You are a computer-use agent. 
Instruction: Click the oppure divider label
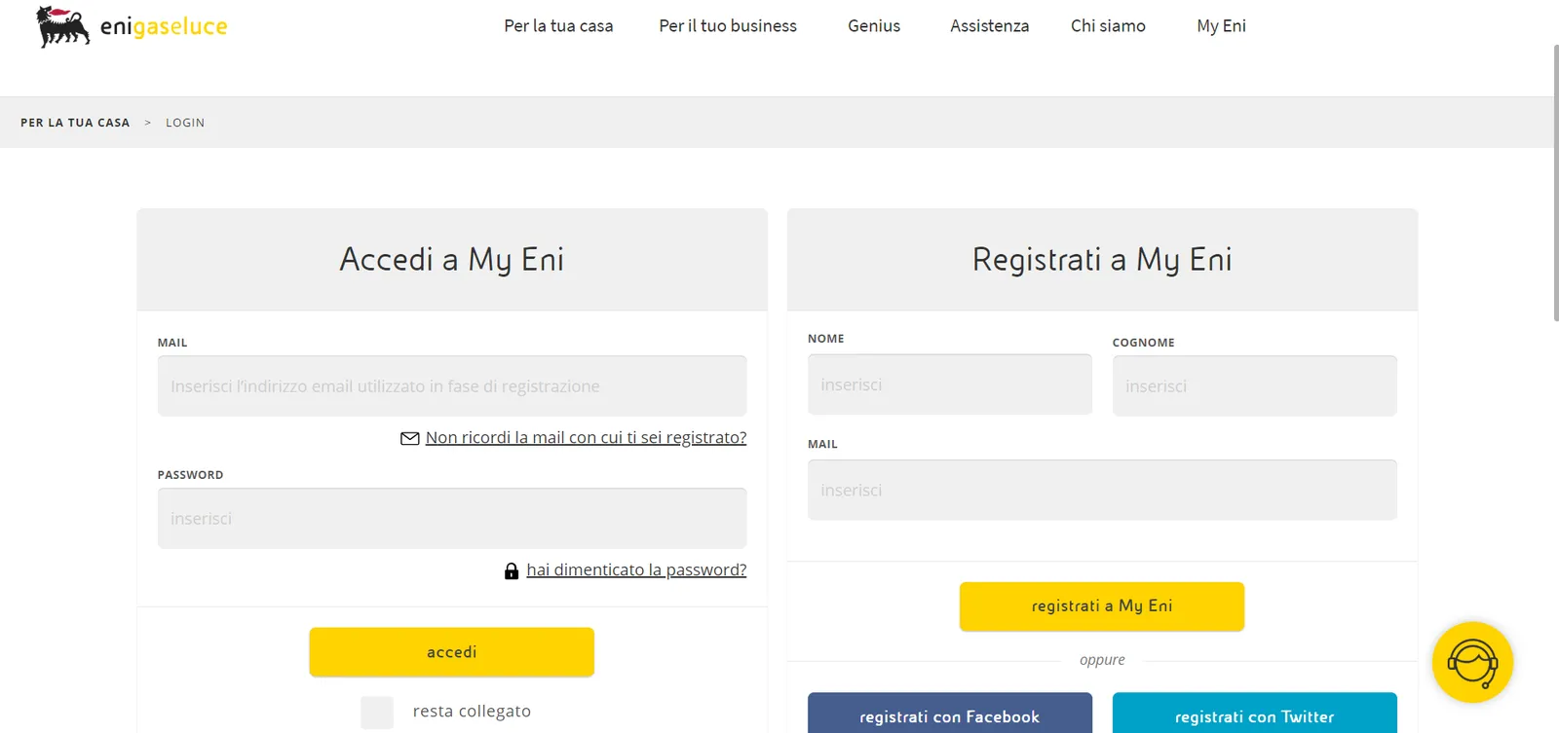click(1102, 660)
